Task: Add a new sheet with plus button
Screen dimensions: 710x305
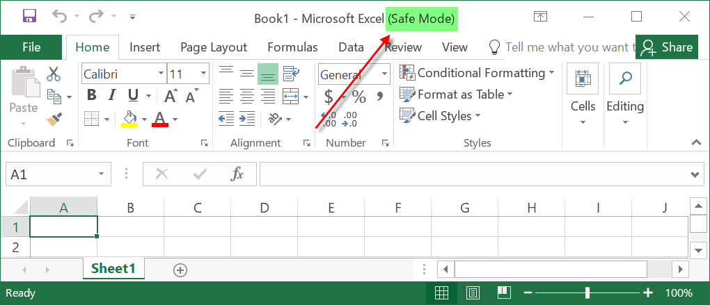Action: 180,270
